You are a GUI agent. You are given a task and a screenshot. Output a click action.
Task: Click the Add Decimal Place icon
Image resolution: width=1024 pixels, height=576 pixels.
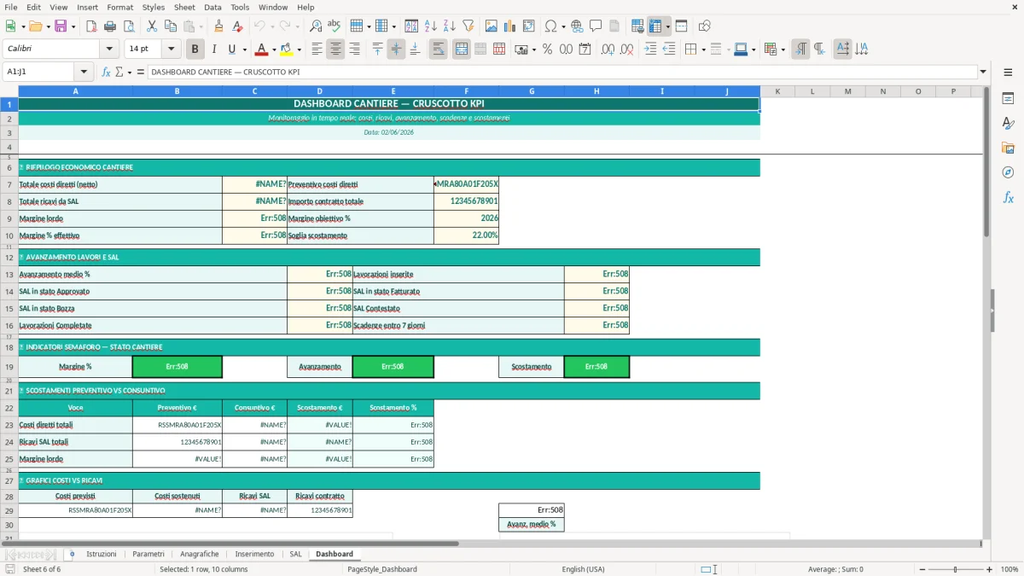[608, 49]
